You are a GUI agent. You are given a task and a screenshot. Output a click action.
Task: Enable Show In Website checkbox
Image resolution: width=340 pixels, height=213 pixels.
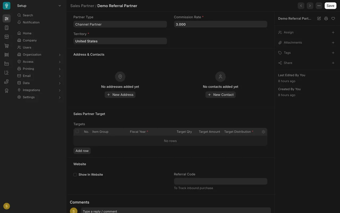75,175
